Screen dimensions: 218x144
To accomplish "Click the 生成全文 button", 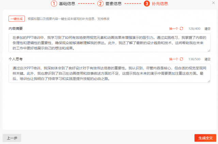I will 205,138.
